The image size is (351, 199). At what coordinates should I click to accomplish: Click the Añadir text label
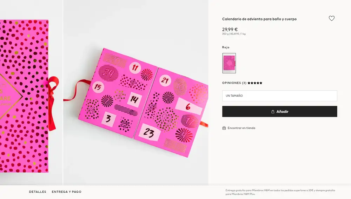click(282, 112)
